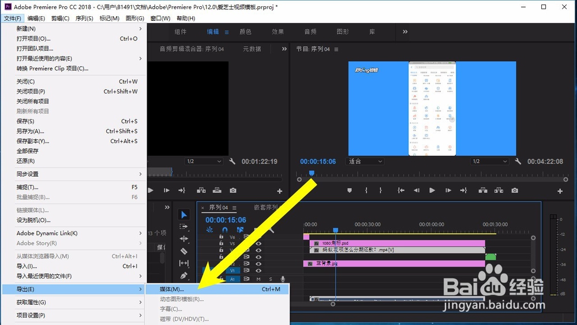This screenshot has width=577, height=325.
Task: Open Source monitor 1/2 resolution dropdown
Action: tap(204, 161)
